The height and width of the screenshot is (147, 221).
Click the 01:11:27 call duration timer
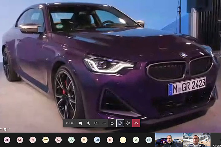tap(70, 123)
